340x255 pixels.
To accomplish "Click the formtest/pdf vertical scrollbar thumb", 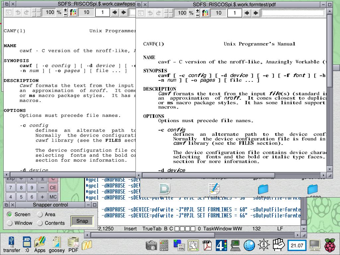I will (330, 51).
